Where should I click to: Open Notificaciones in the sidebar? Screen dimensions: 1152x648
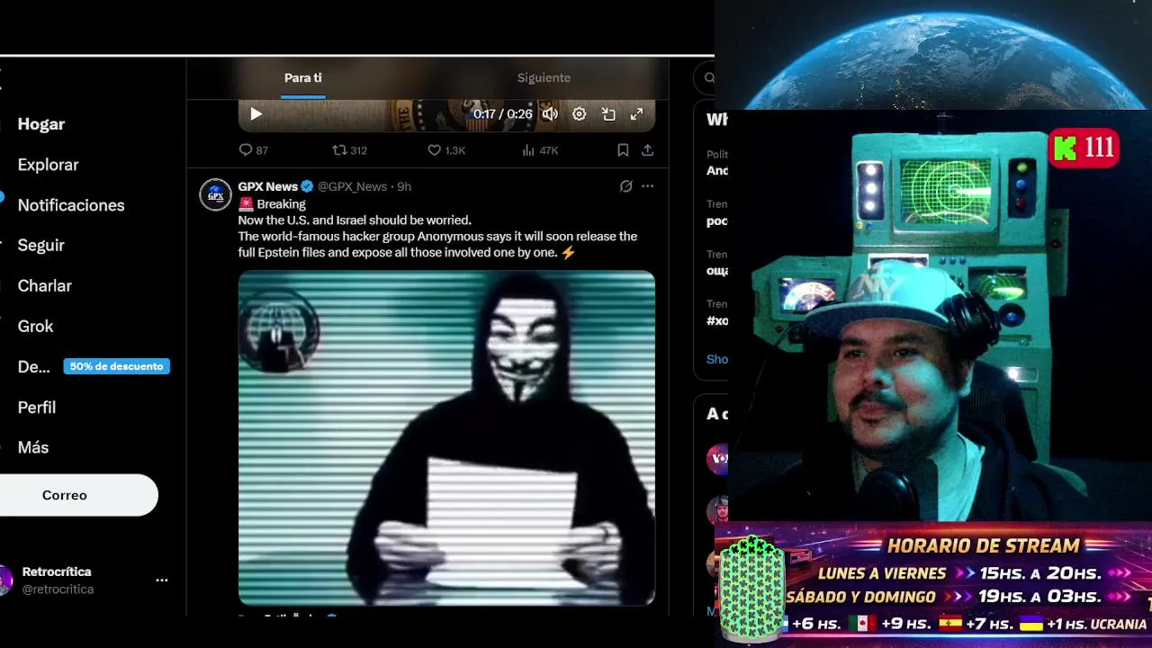(71, 205)
